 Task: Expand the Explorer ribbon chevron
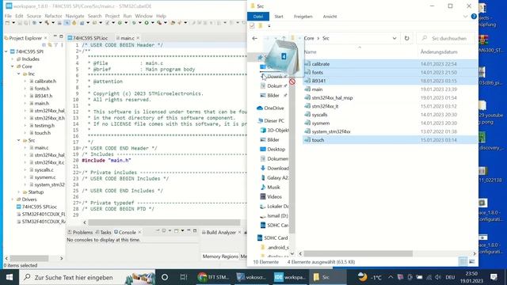[465, 16]
